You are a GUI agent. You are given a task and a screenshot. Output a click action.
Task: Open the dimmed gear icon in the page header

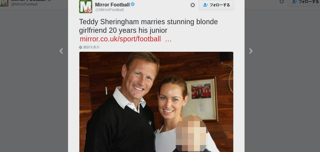(x=282, y=2)
